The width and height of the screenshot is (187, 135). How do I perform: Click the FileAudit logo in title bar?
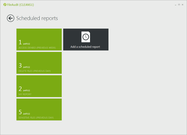5,5
